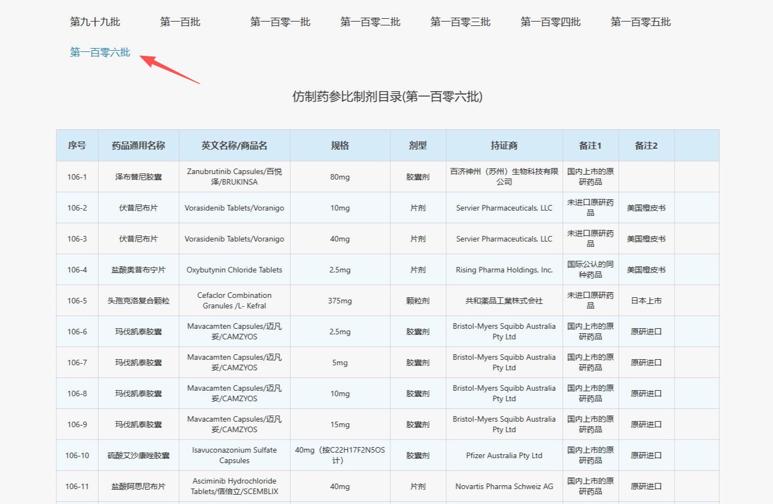Click drug name 盐酸奥昔布宁片
773x504 pixels.
pyautogui.click(x=138, y=270)
